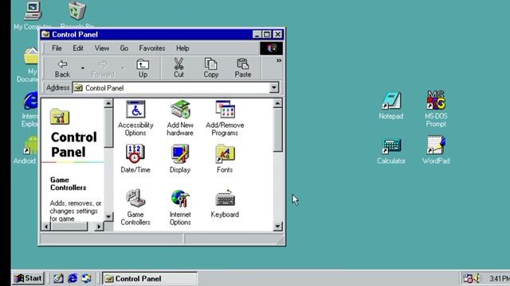510x286 pixels.
Task: Select MS-DOS Prompt desktop shortcut
Action: point(436,109)
